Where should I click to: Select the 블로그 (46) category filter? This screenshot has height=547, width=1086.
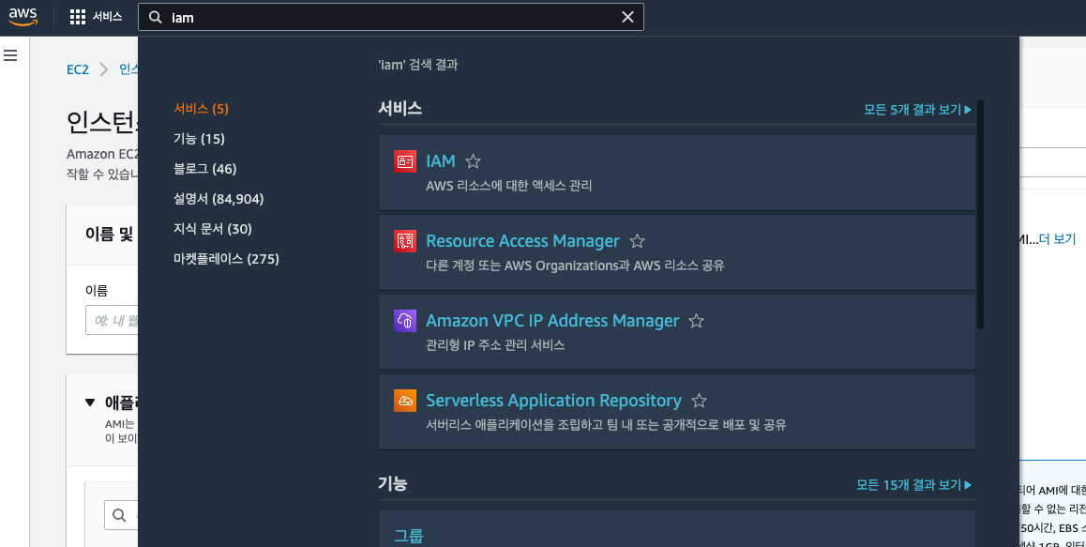coord(205,169)
